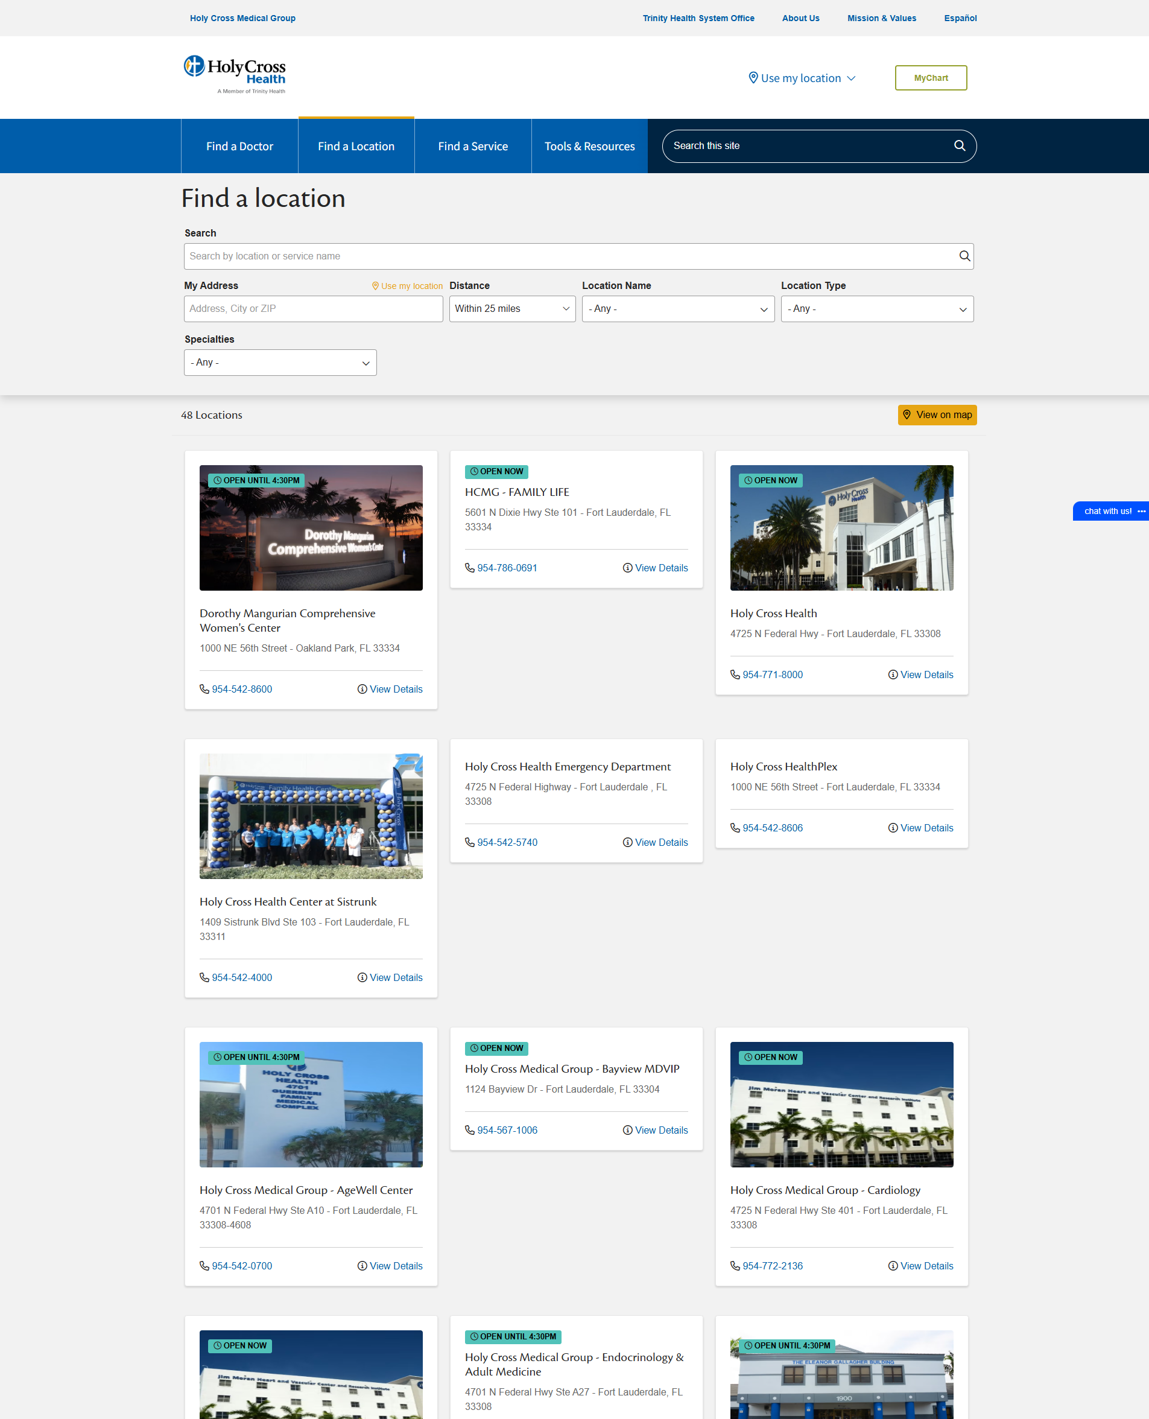Switch language to Español
Viewport: 1149px width, 1419px height.
point(960,18)
